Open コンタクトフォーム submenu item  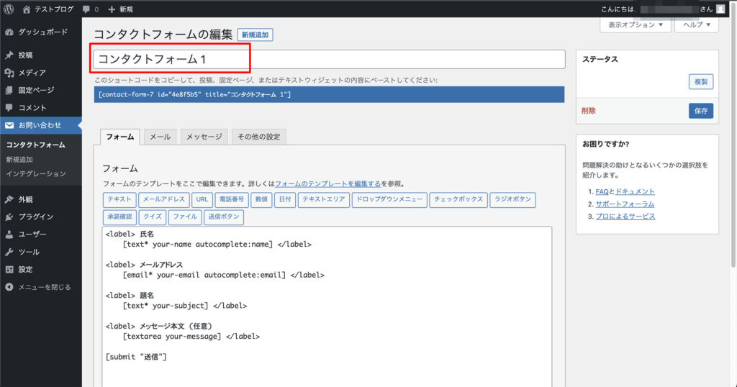click(36, 145)
